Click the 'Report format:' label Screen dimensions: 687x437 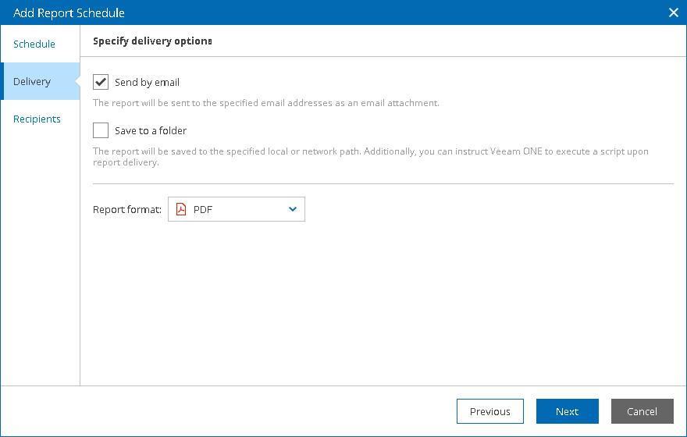[x=127, y=210]
